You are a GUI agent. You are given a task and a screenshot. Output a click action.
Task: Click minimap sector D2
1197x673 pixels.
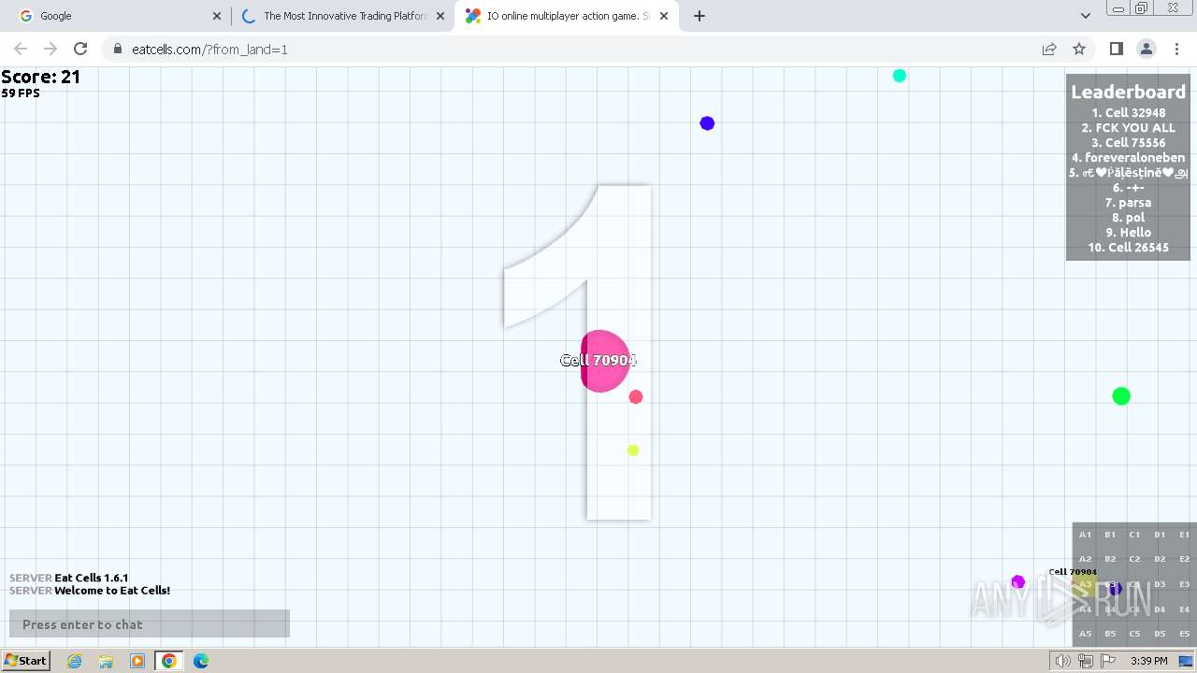click(x=1160, y=559)
